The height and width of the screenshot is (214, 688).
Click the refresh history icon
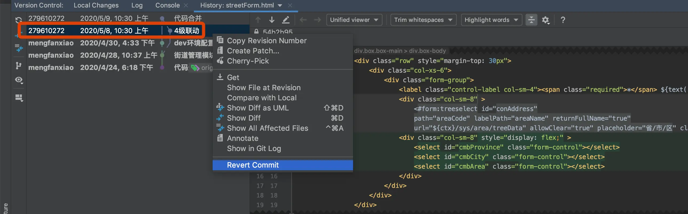18,20
